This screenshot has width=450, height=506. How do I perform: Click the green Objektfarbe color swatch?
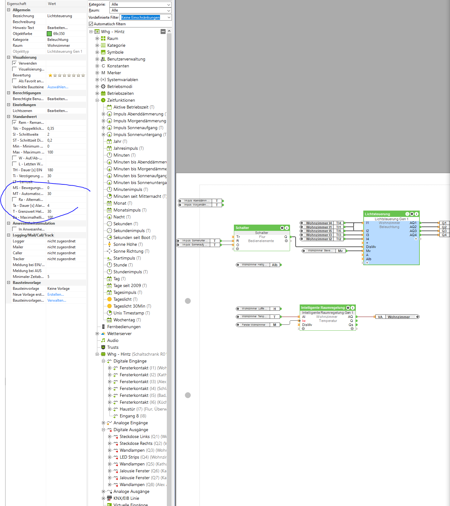click(x=49, y=34)
